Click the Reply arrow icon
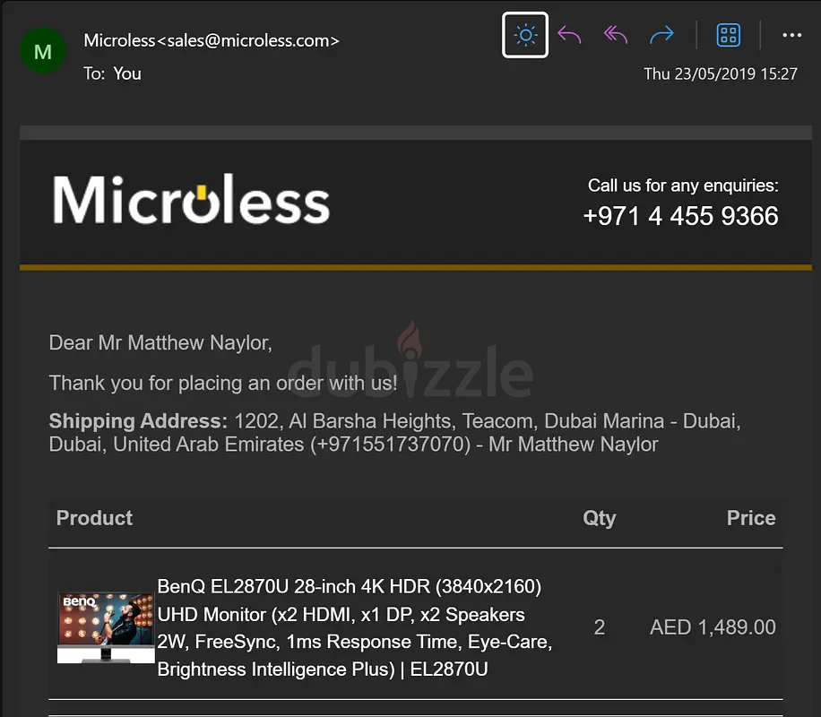This screenshot has width=821, height=717. pos(569,35)
